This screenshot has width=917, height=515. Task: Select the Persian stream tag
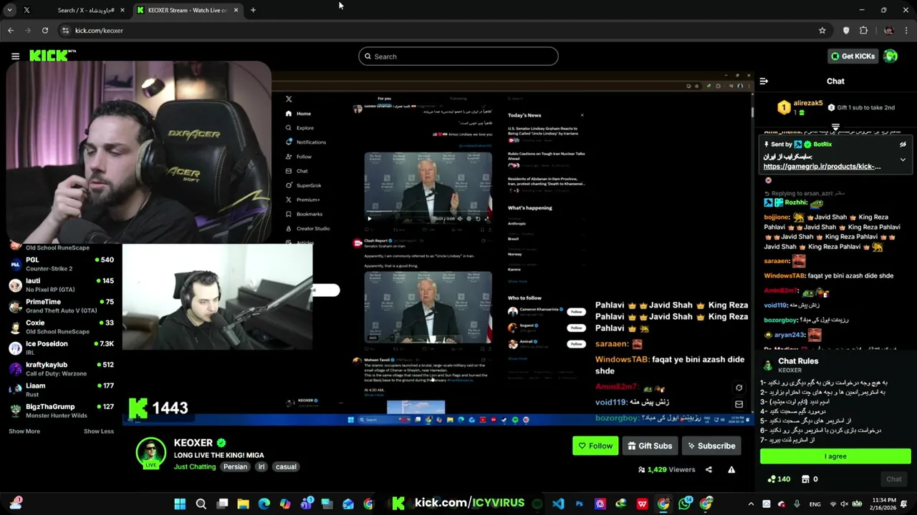point(235,467)
